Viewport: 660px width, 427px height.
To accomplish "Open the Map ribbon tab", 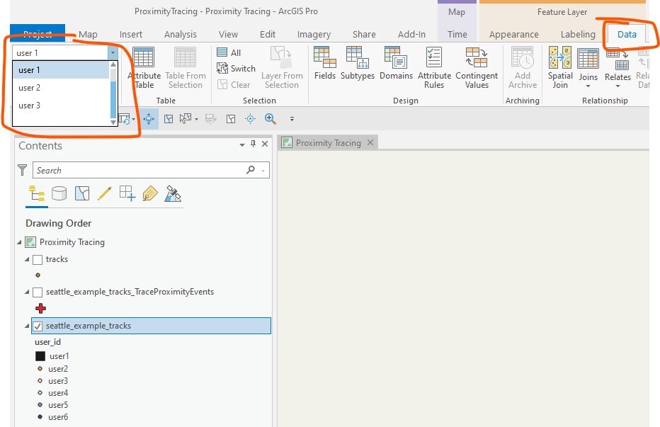I will tap(88, 35).
